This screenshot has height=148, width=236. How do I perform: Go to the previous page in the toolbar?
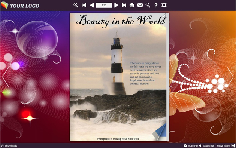92,5
